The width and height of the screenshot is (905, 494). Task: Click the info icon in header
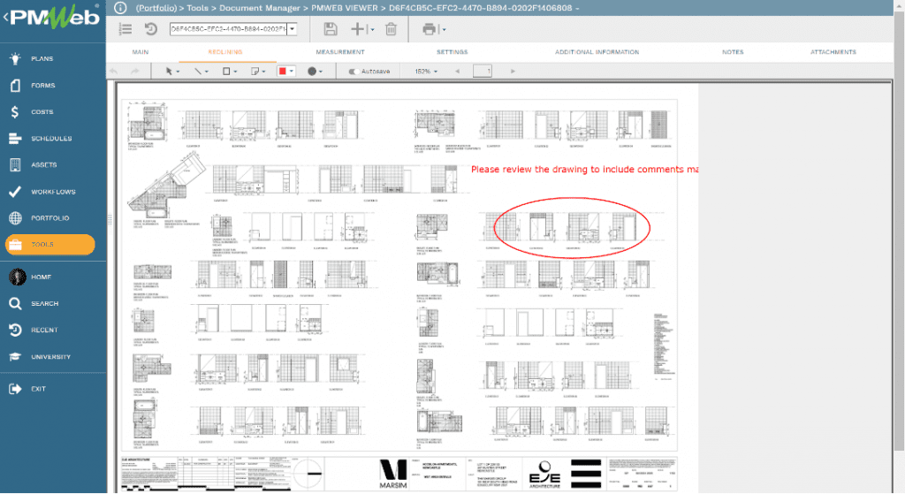click(120, 8)
